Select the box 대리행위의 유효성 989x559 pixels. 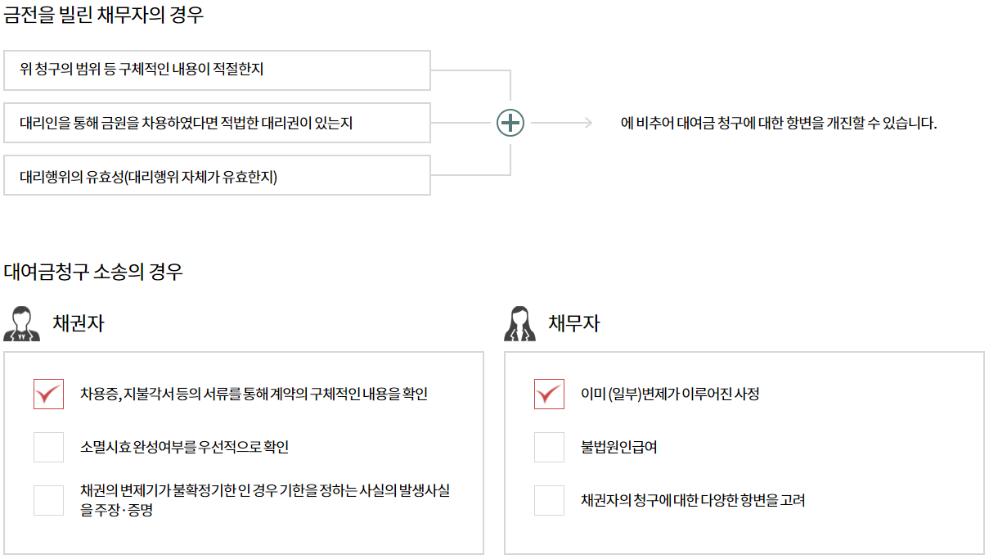tap(217, 175)
